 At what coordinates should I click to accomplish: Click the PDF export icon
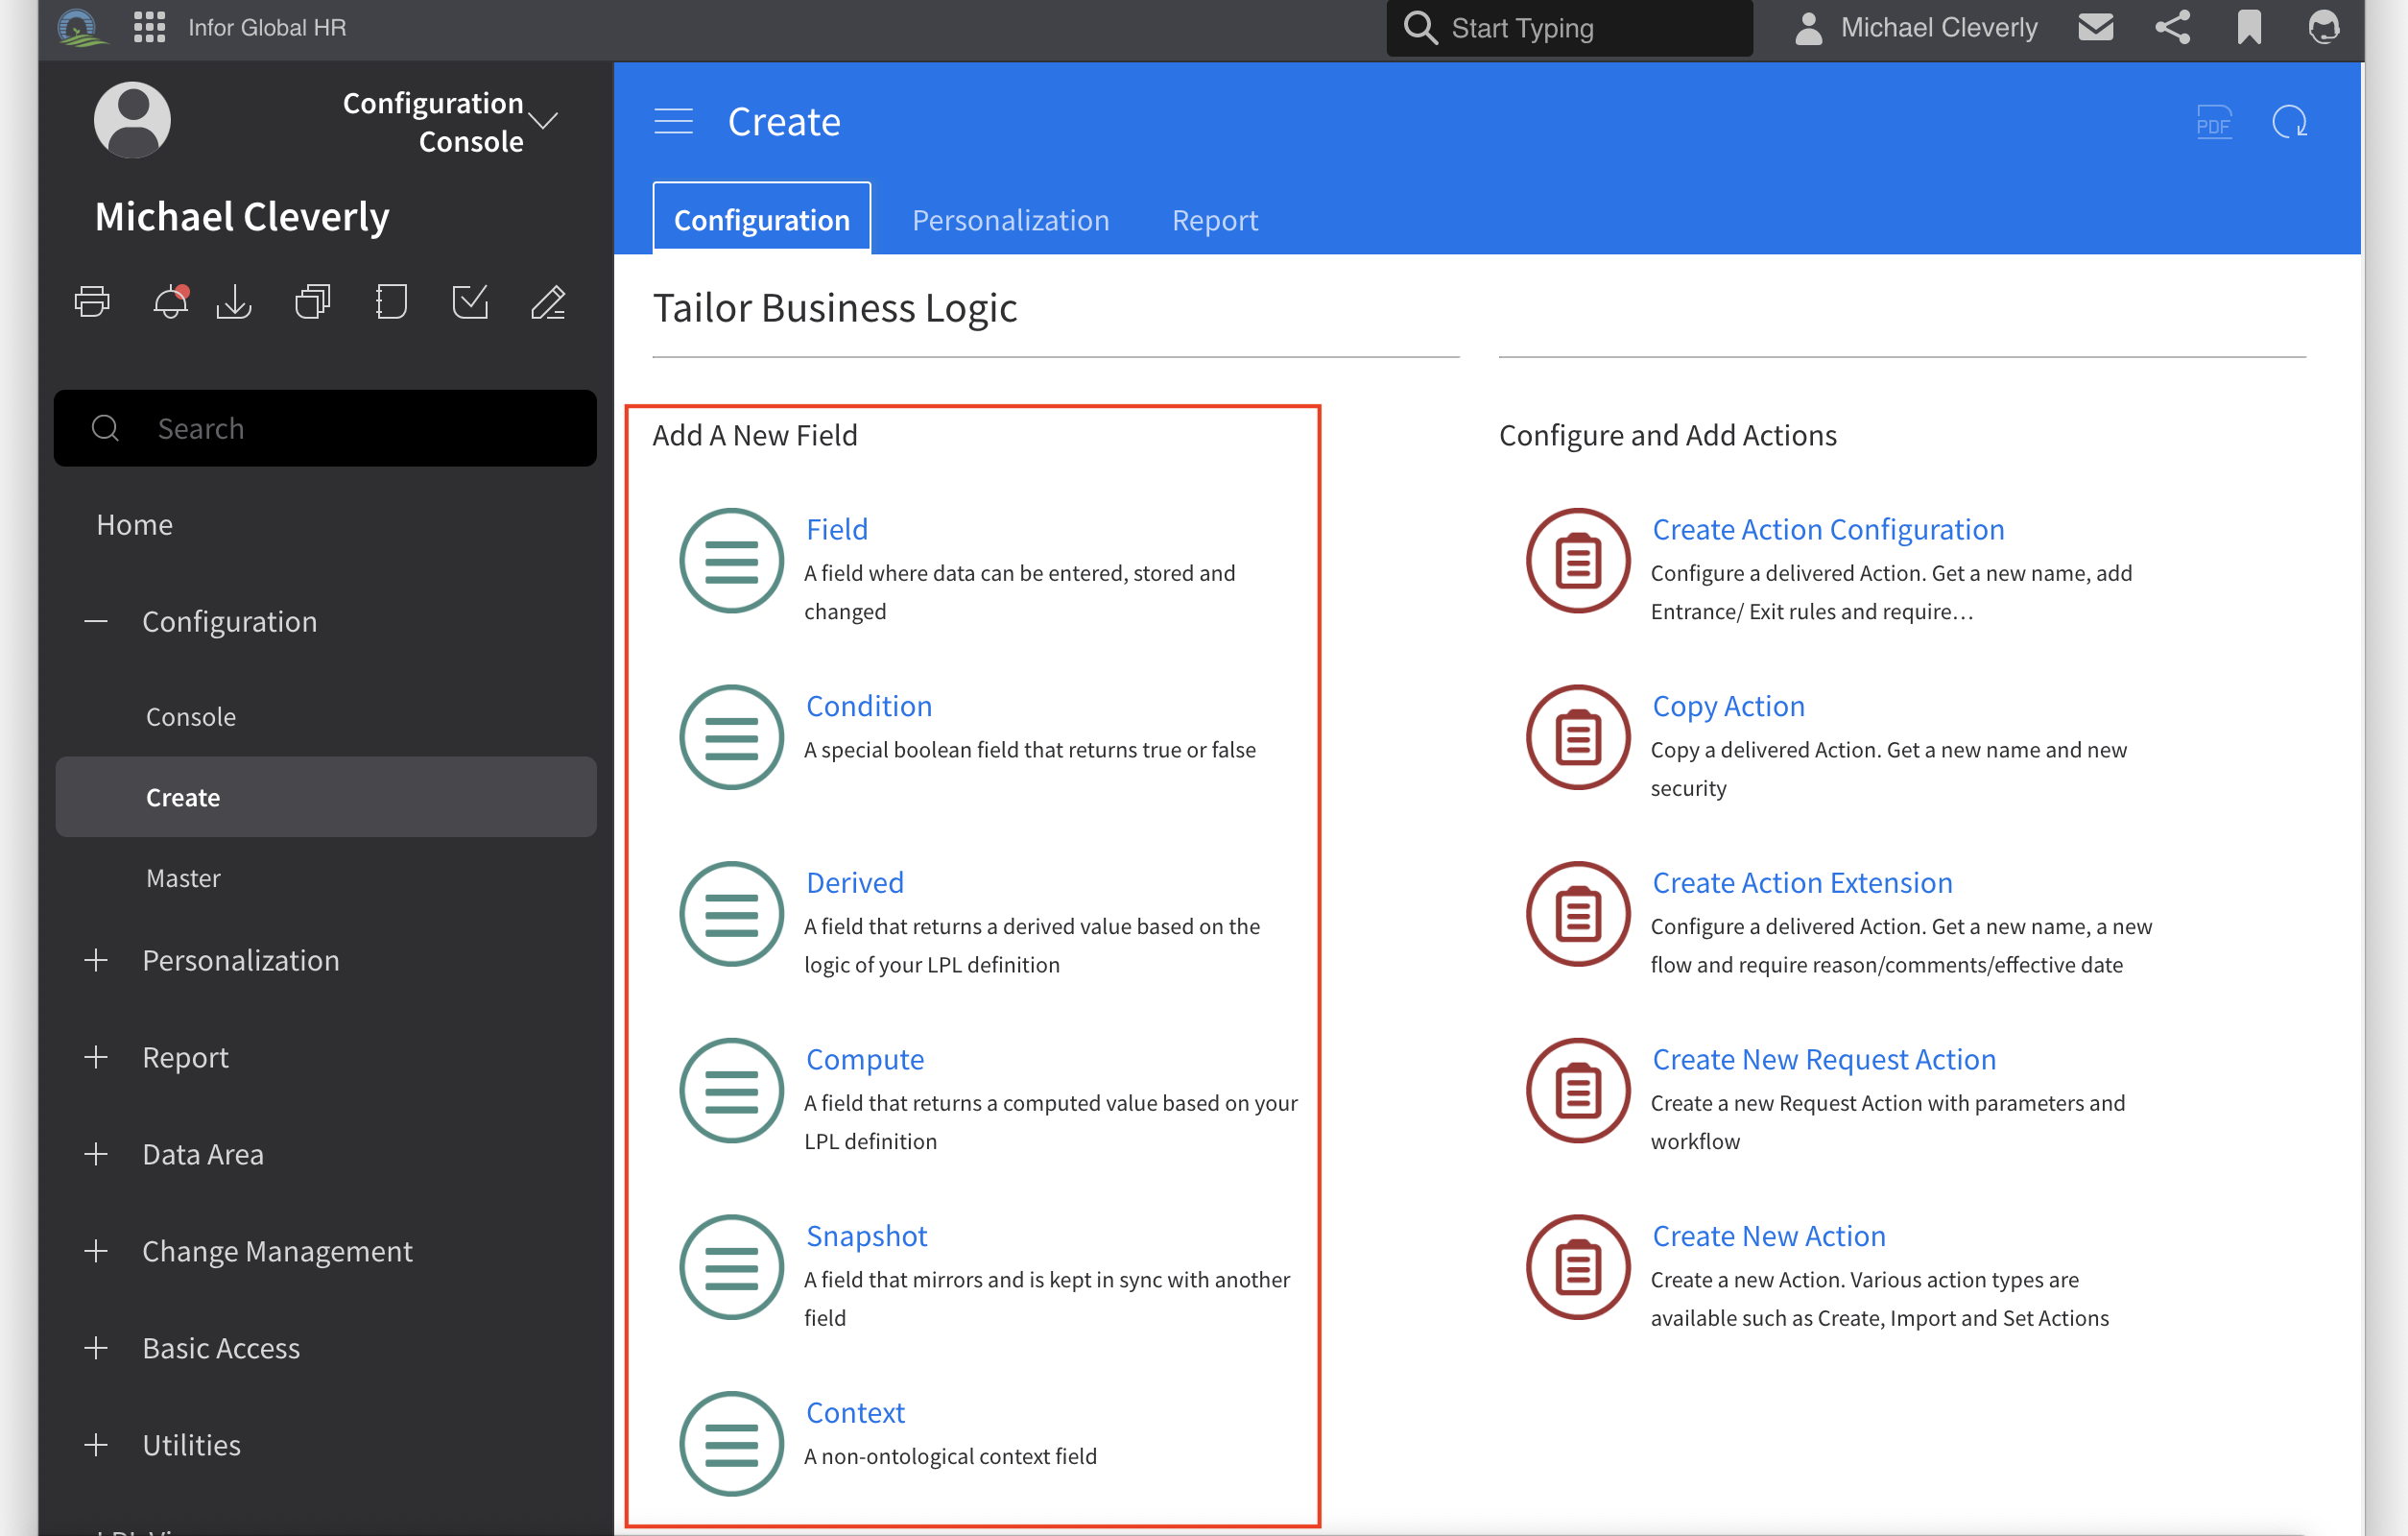pos(2213,122)
